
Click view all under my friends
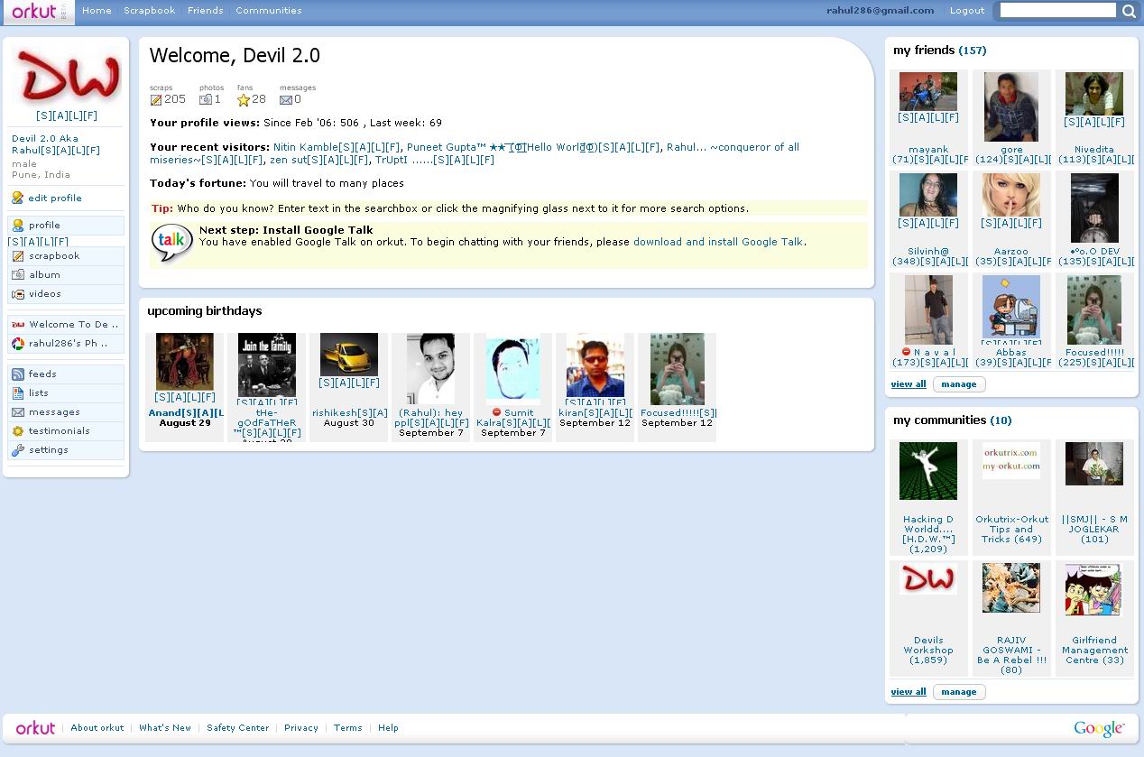coord(909,384)
